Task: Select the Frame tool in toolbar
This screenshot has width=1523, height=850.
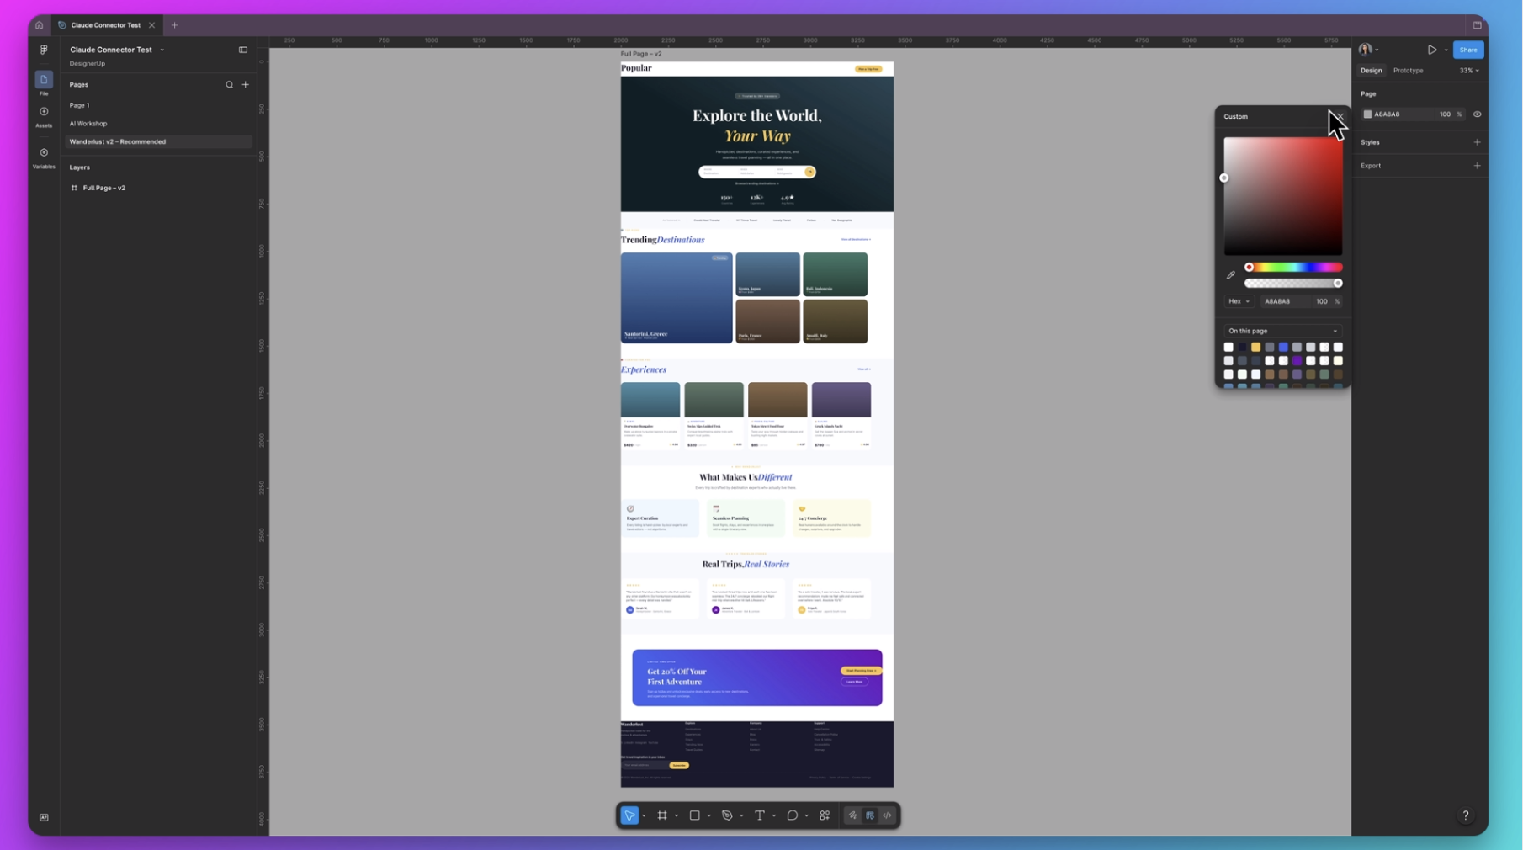Action: (x=662, y=815)
